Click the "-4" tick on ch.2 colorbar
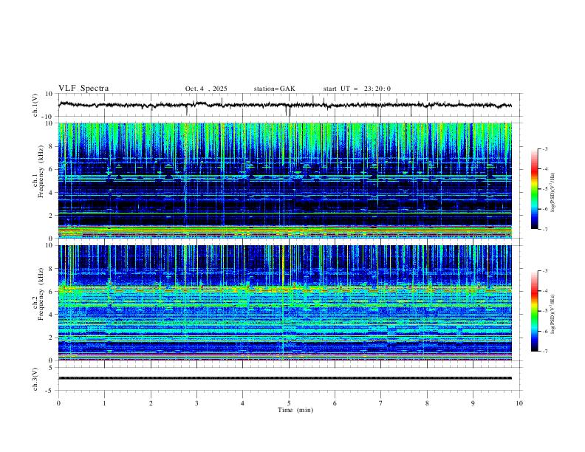Viewport: 585px width, 452px height. pyautogui.click(x=545, y=291)
